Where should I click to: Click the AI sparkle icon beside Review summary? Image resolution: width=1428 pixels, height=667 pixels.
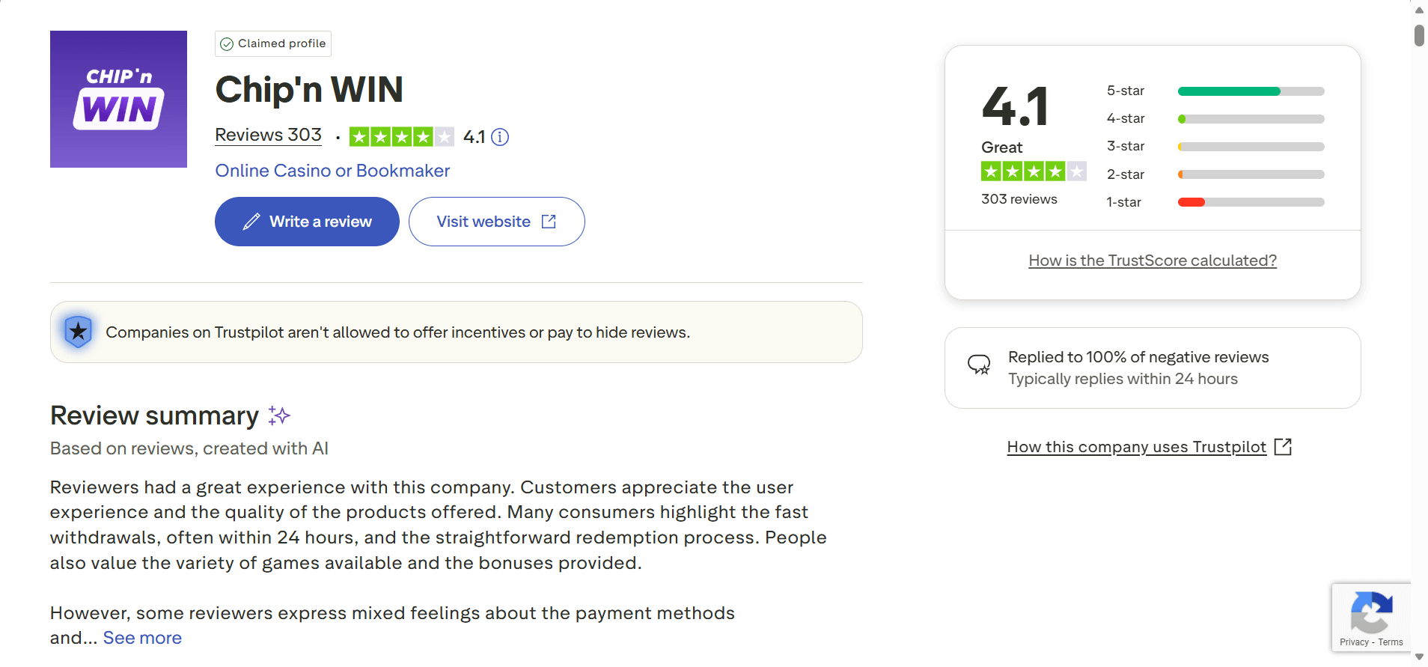tap(279, 415)
